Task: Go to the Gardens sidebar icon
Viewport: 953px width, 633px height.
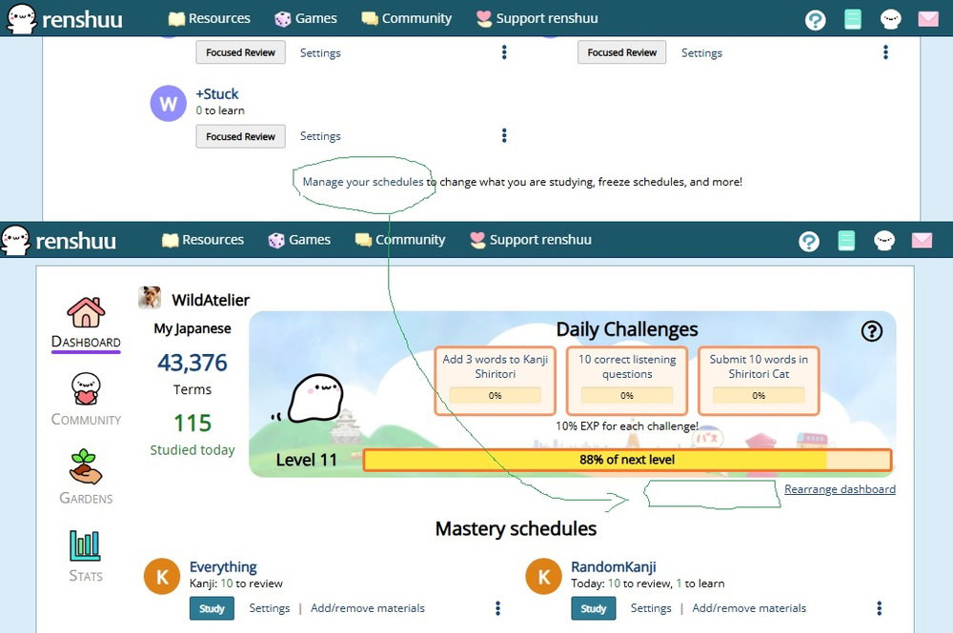Action: pos(86,466)
